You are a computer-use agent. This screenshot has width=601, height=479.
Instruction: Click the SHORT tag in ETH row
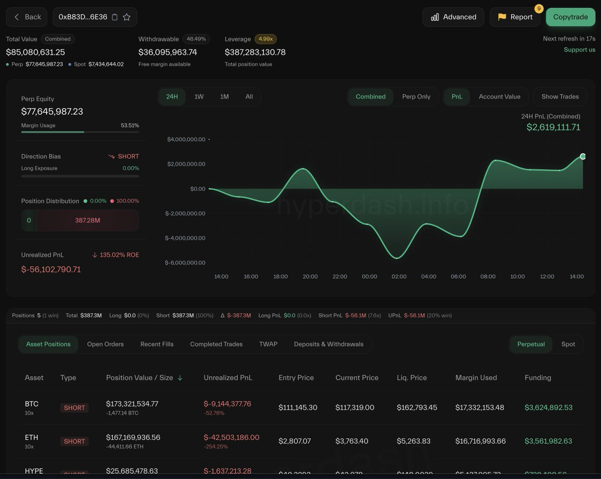74,441
